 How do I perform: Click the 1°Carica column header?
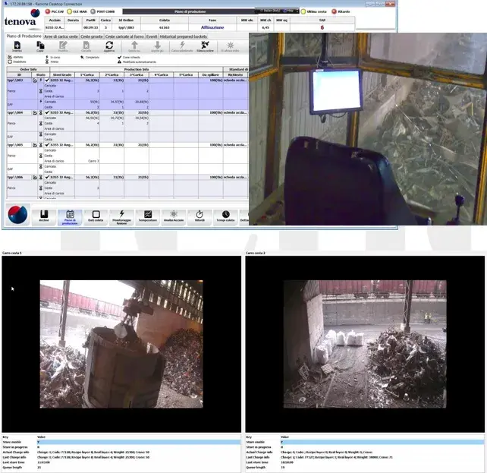pyautogui.click(x=87, y=75)
